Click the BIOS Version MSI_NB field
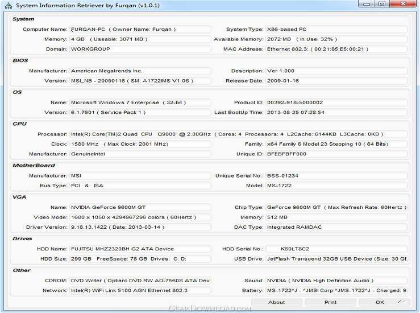 [x=140, y=81]
